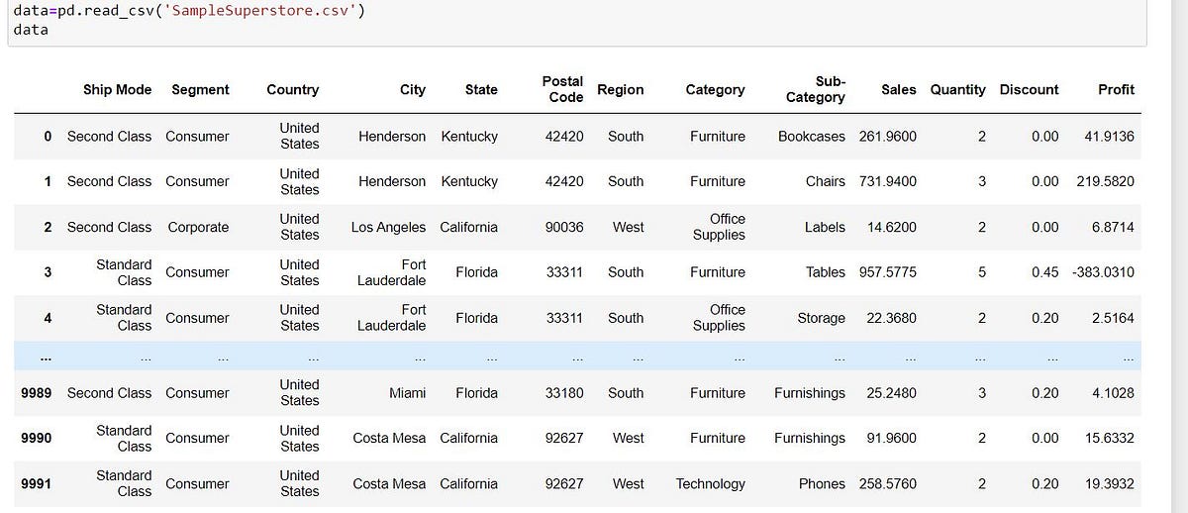The height and width of the screenshot is (513, 1188).
Task: Click the Postal Code cell 33180
Action: click(x=564, y=393)
